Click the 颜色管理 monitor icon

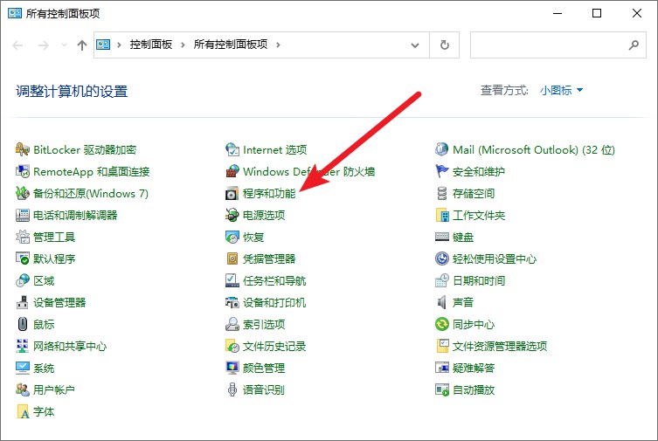pyautogui.click(x=232, y=368)
